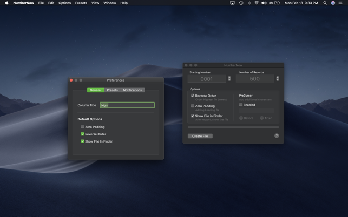This screenshot has width=348, height=217.
Task: Open the Edit menu
Action: point(51,3)
